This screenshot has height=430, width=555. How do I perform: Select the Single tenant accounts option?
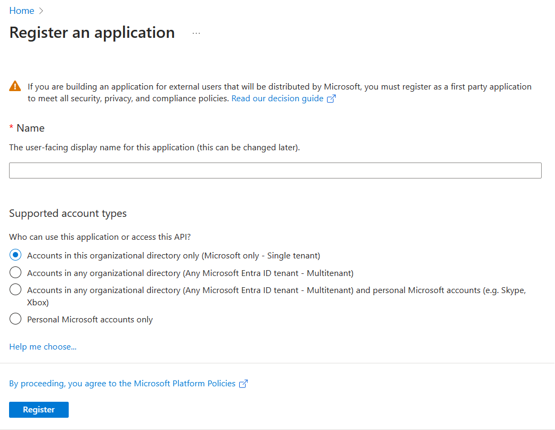[15, 255]
